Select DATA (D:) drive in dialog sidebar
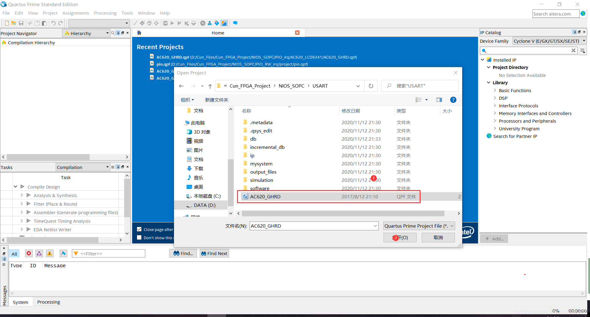 (201, 205)
